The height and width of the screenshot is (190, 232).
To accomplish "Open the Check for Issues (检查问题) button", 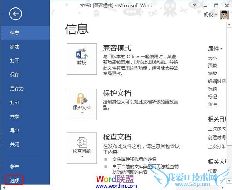I will pyautogui.click(x=82, y=148).
